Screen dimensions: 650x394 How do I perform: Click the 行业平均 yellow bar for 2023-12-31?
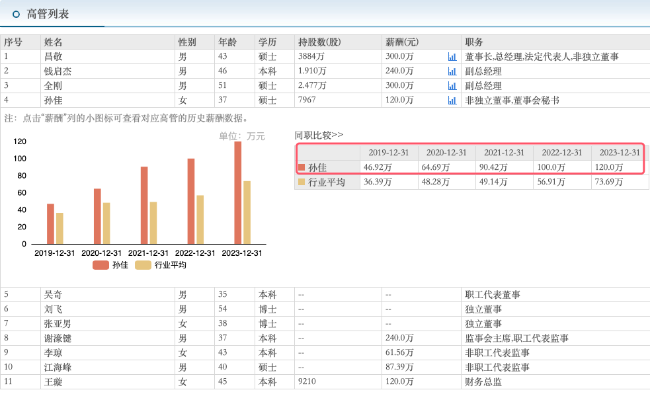(247, 213)
